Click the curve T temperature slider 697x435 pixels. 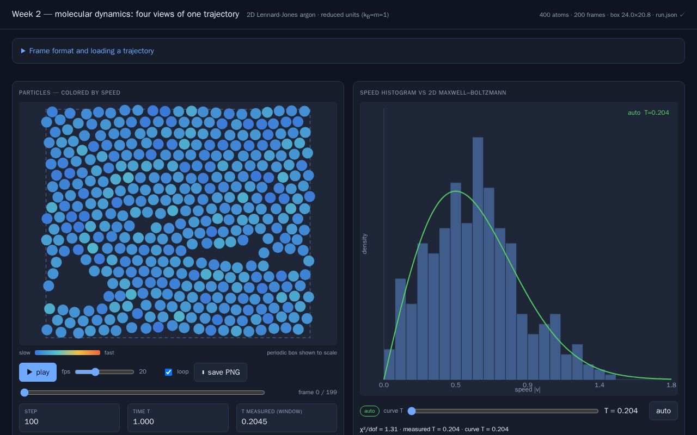click(x=504, y=411)
